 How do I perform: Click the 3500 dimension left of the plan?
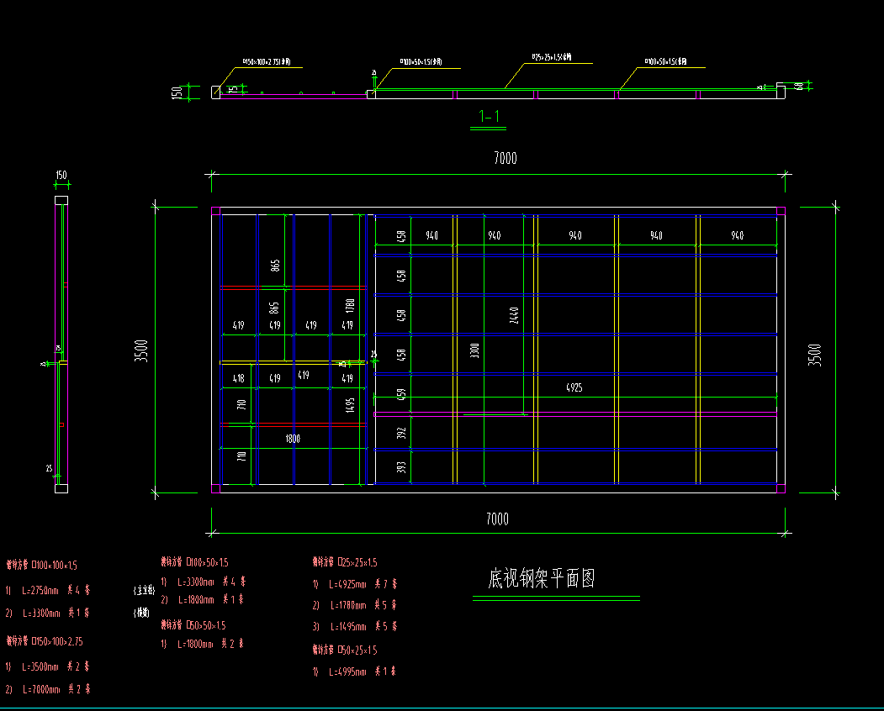pyautogui.click(x=141, y=350)
